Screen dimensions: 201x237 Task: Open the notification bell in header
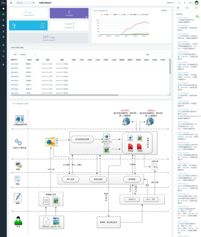(x=184, y=3)
